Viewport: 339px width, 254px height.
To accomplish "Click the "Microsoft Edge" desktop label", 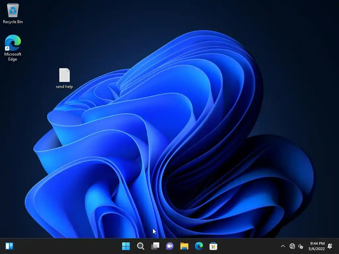I will coord(13,57).
